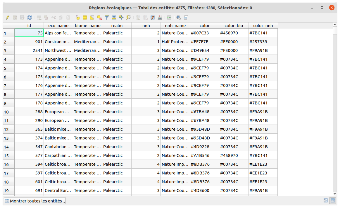
Task: Click the biome_name column header
Action: coord(87,26)
